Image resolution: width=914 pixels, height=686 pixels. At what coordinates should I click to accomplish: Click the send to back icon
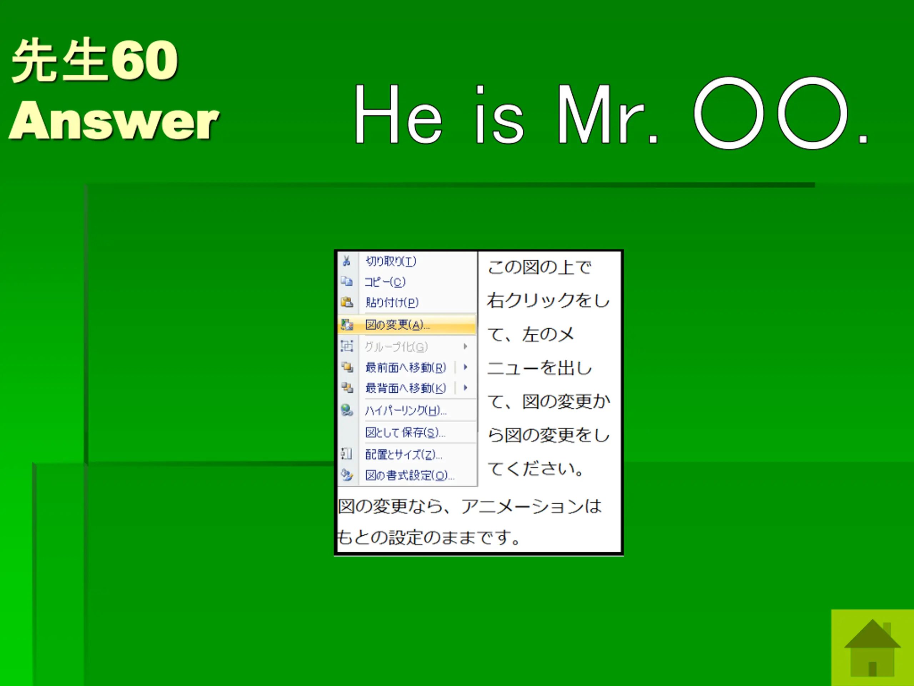point(347,387)
